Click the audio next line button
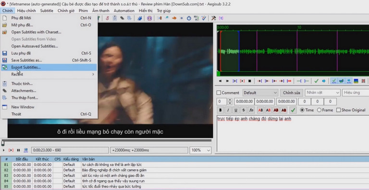Image resolution: width=369 pixels, height=190 pixels. tap(228, 81)
